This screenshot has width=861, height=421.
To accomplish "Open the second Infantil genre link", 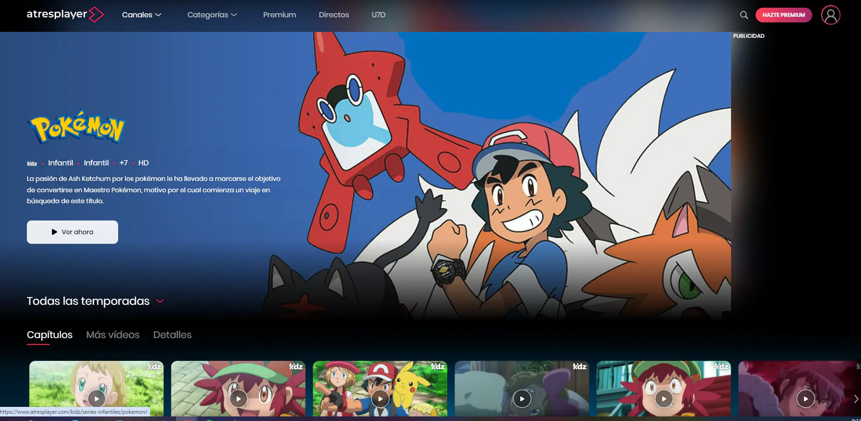I will (96, 163).
